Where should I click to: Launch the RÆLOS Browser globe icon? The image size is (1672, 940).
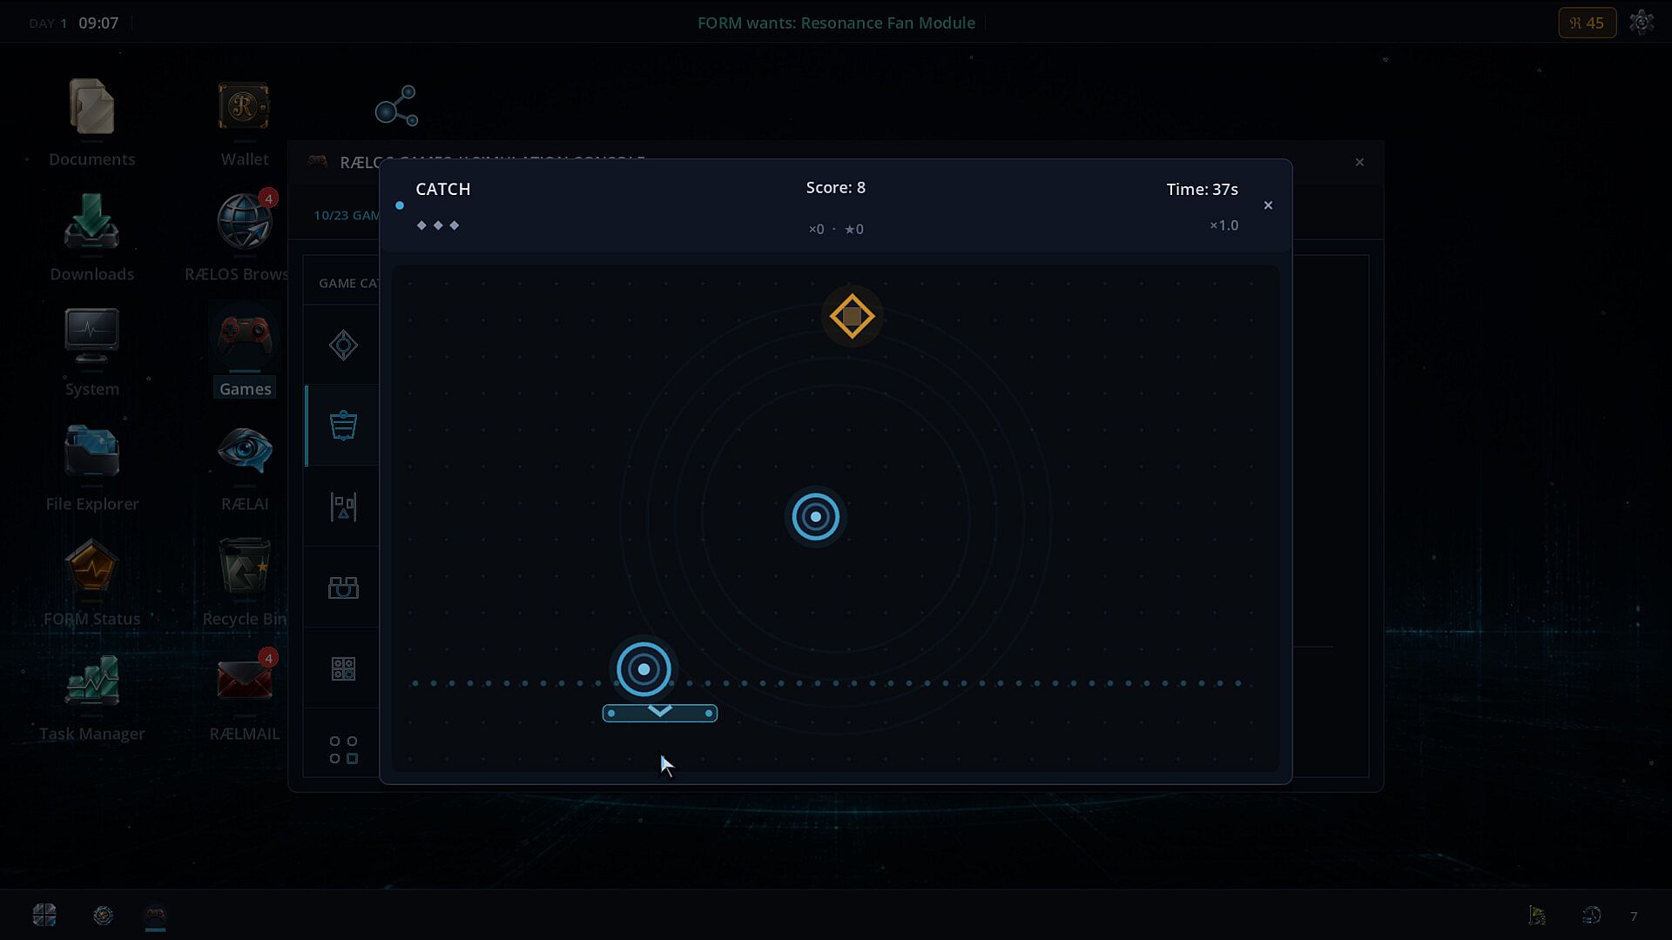point(244,222)
